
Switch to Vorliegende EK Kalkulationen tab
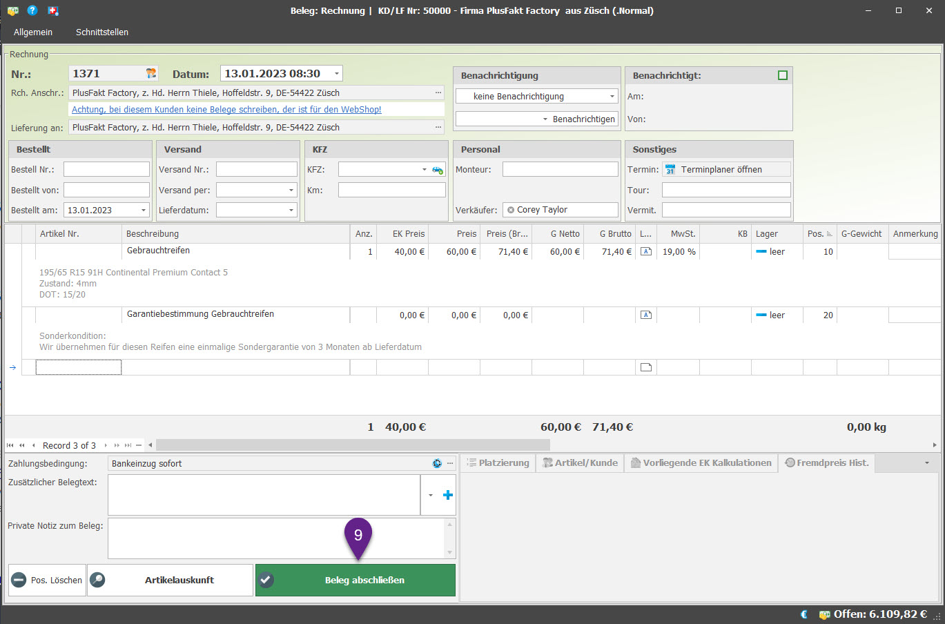tap(701, 463)
